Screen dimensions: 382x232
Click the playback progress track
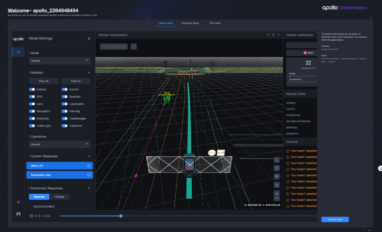point(189,216)
